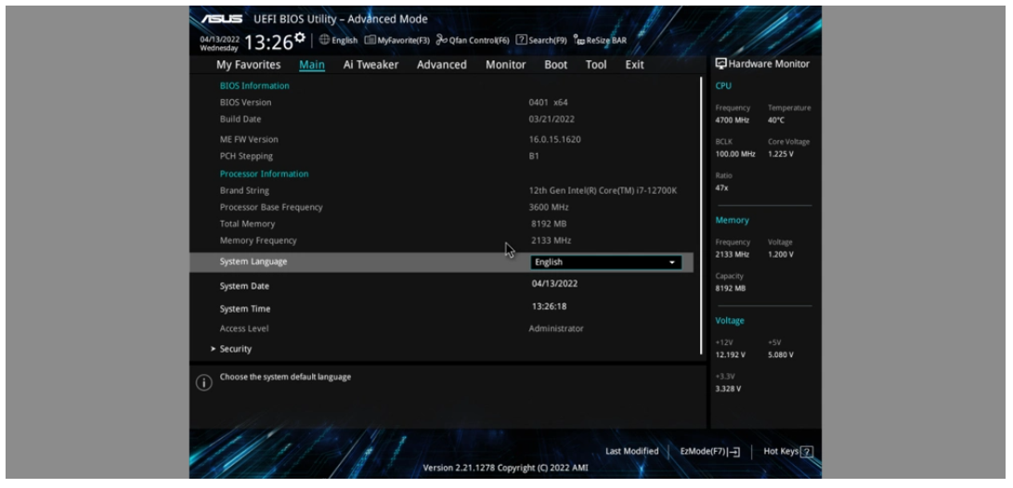The image size is (1013, 488).
Task: Open My Favorites tab
Action: pyautogui.click(x=248, y=65)
